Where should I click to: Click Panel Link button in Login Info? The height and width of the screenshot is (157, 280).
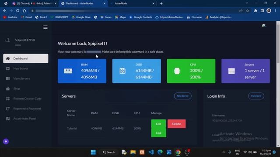point(256,96)
